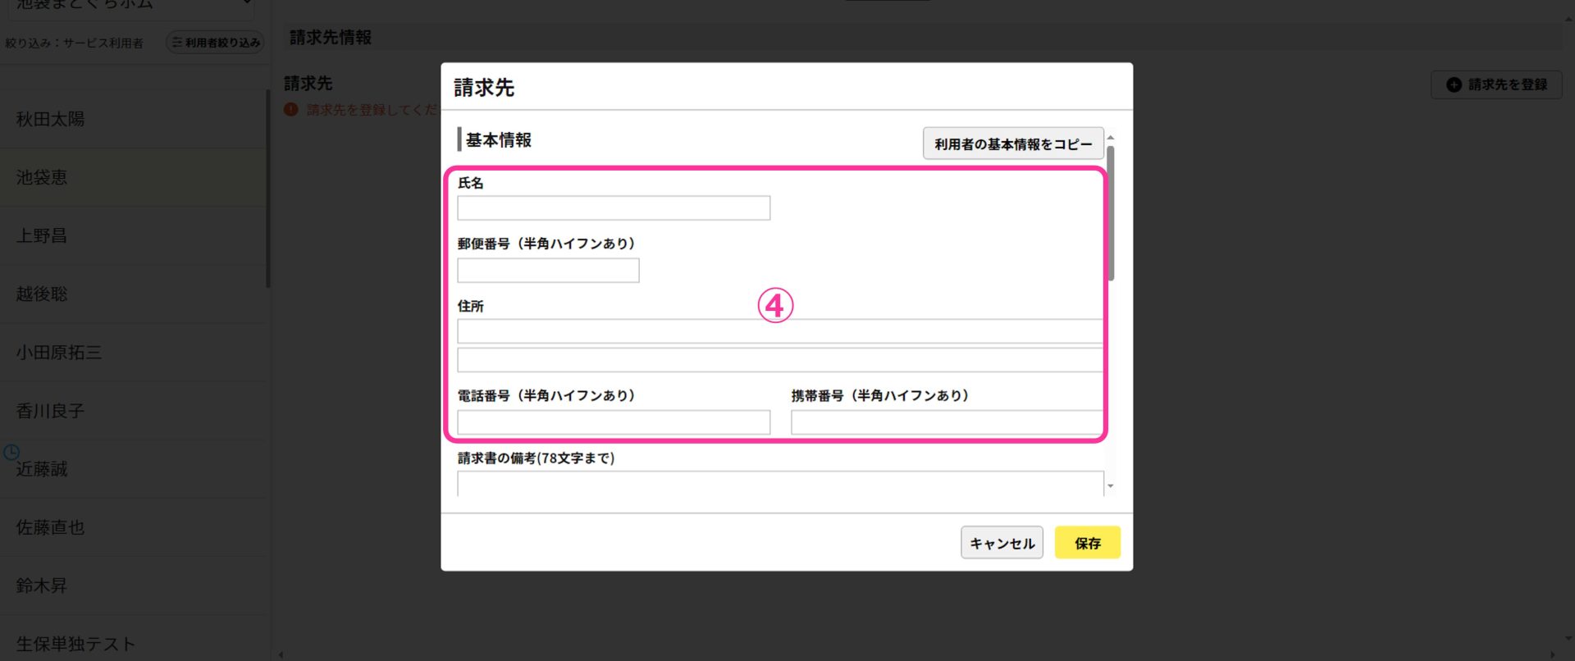Select user 香川良子 in the list
The height and width of the screenshot is (661, 1575).
click(x=133, y=411)
